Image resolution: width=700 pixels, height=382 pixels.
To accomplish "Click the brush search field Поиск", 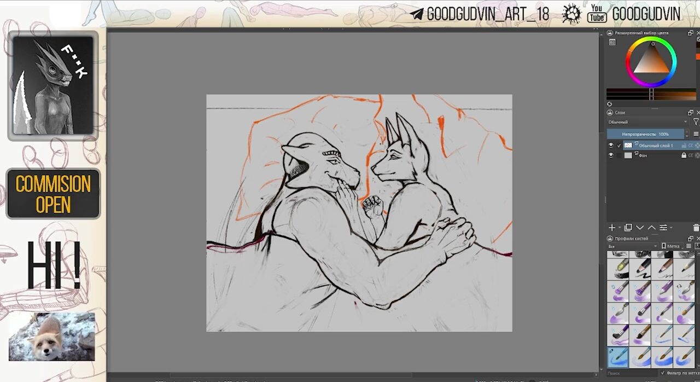I will pyautogui.click(x=629, y=373).
